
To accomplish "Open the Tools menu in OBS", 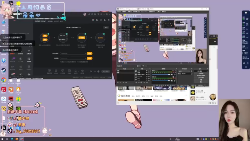I will coord(158,12).
